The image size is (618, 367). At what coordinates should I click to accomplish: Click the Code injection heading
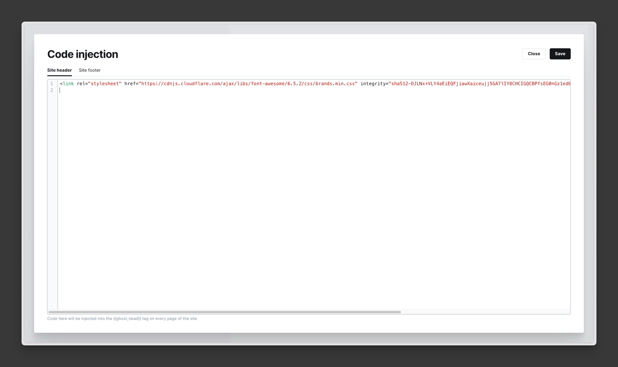(x=83, y=54)
